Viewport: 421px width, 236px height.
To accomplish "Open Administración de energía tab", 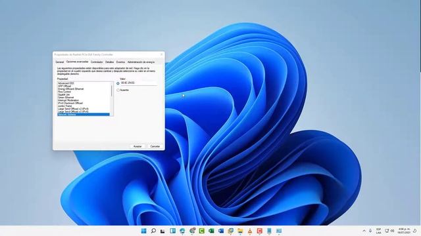I will pyautogui.click(x=141, y=62).
